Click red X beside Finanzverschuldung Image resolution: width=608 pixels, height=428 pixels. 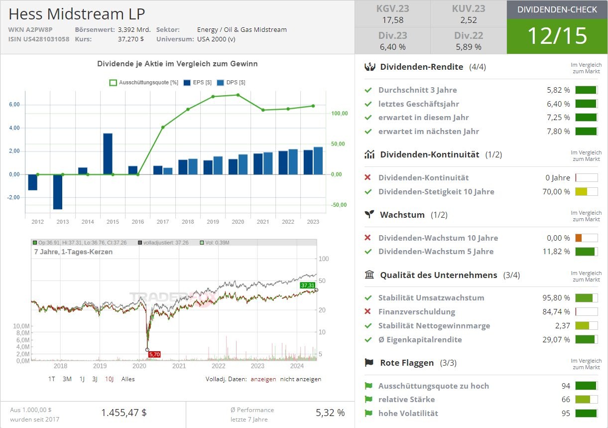[368, 312]
